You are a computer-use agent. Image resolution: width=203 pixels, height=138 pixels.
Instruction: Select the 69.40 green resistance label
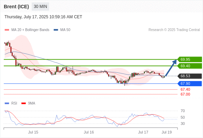[x=190, y=66]
